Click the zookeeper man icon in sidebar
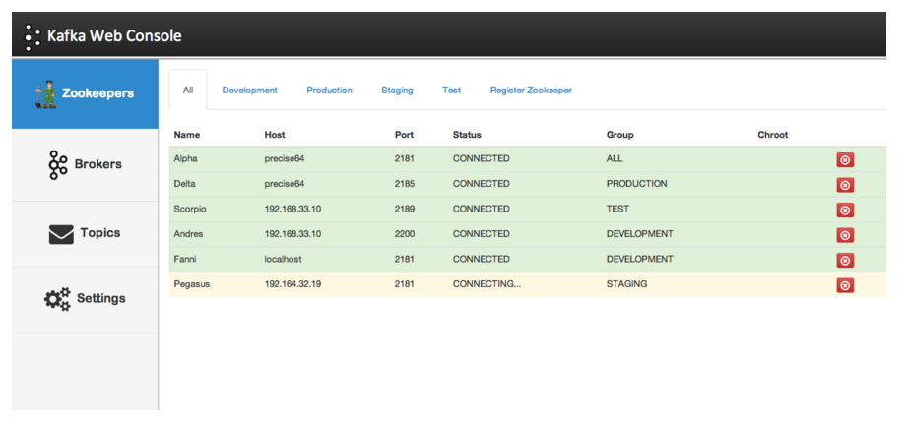 point(46,93)
